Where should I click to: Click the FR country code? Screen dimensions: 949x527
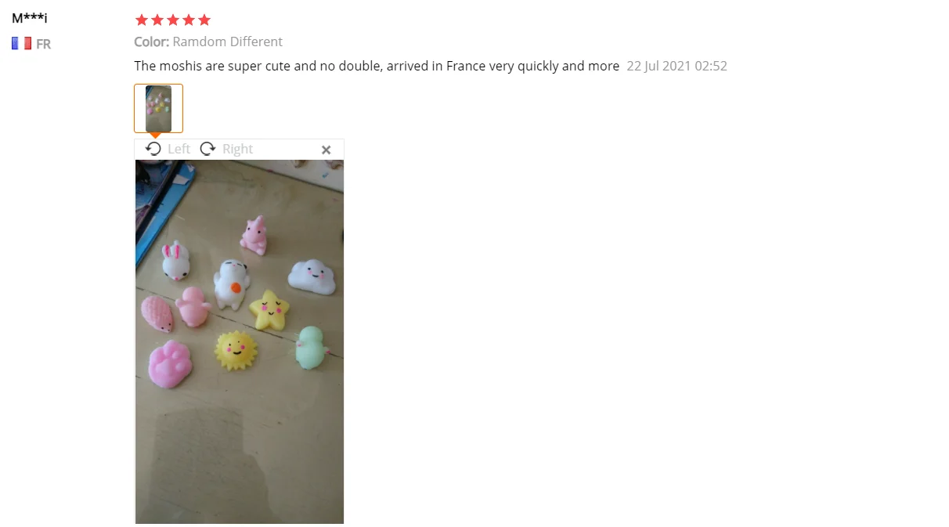pos(43,45)
